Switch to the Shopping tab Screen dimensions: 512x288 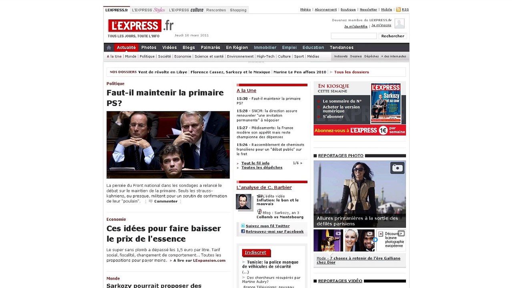[x=238, y=10]
